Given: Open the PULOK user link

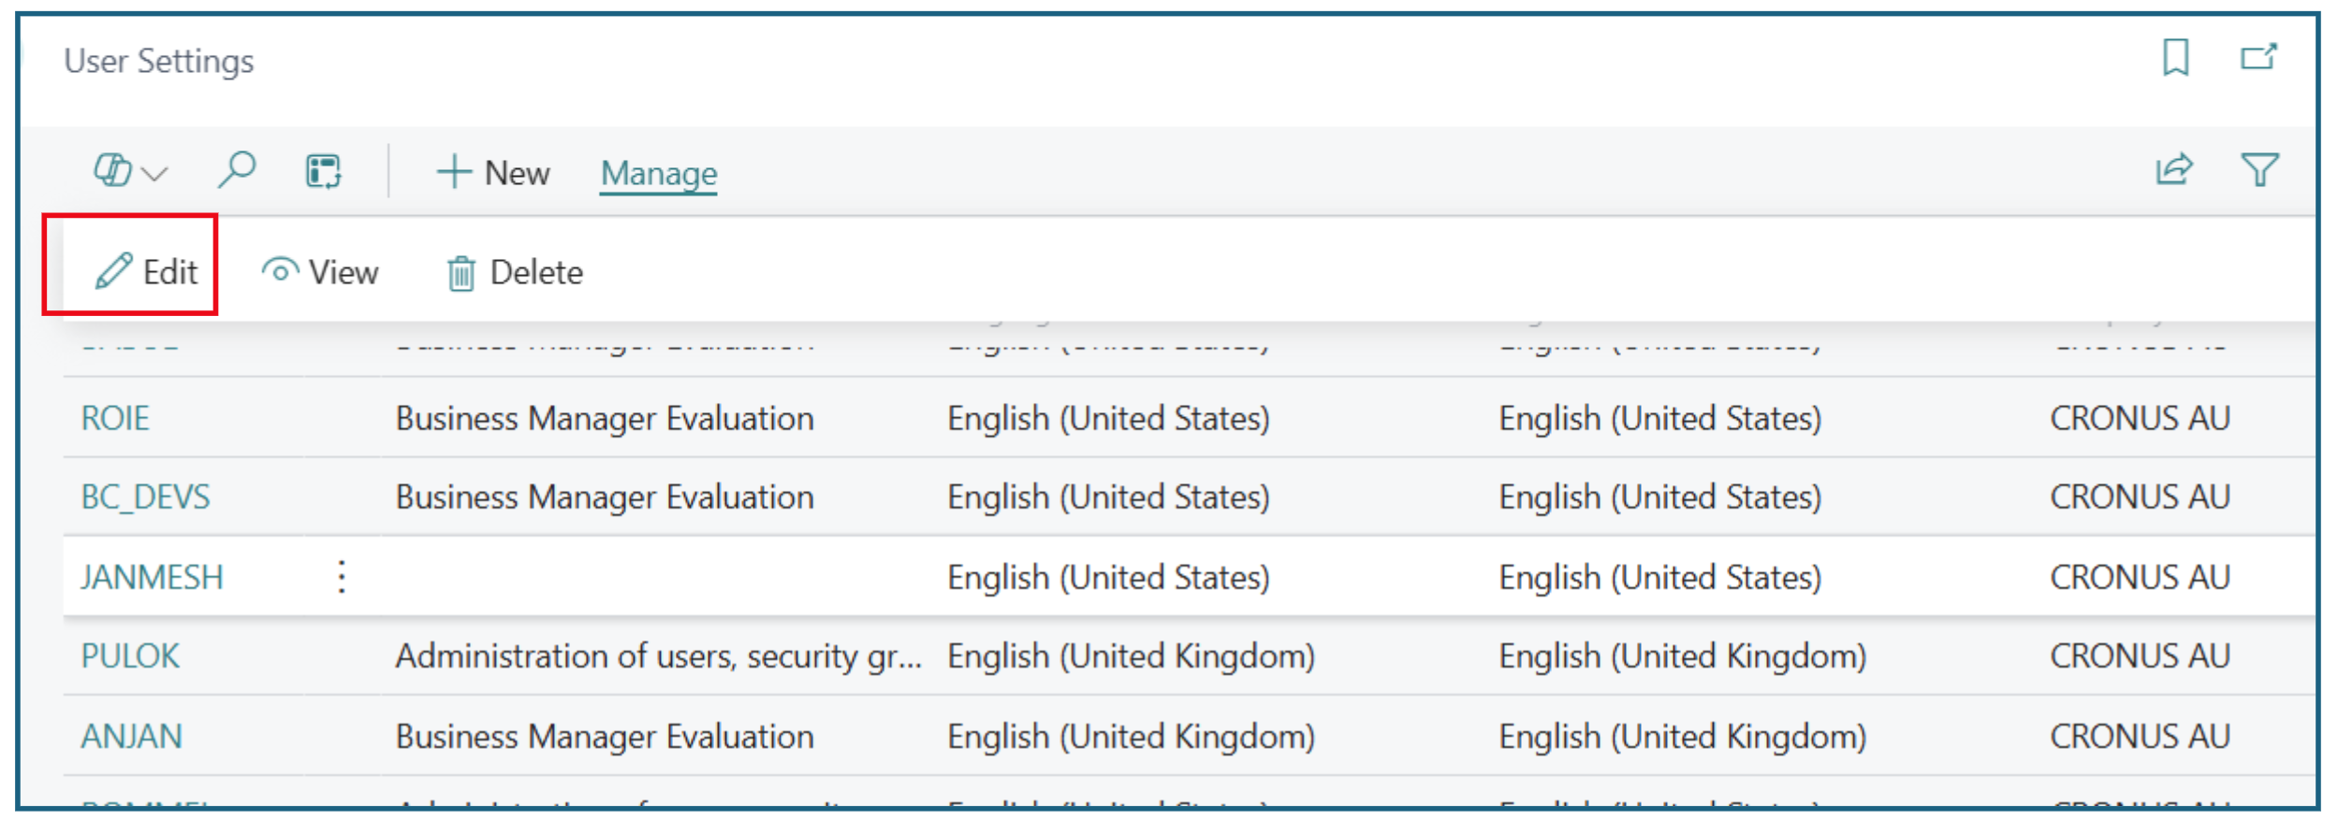Looking at the screenshot, I should point(130,655).
